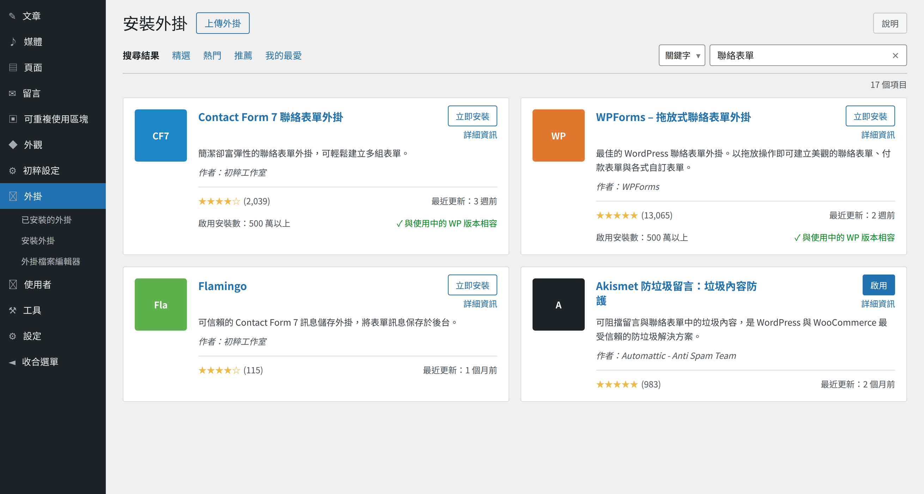Install Flamingo with 立即安裝
The width and height of the screenshot is (924, 494).
[472, 285]
